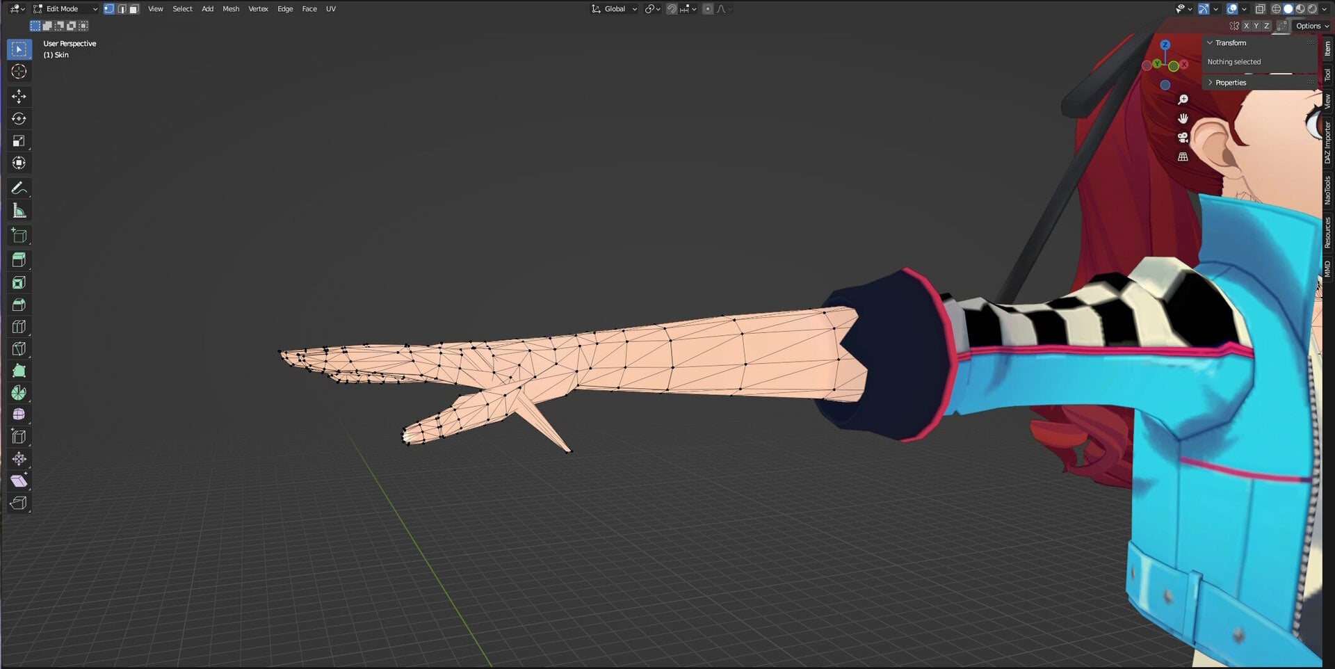The image size is (1335, 669).
Task: Toggle X-Ray view
Action: [1260, 9]
